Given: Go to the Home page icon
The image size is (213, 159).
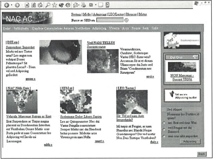Looking at the screenshot, I should pyautogui.click(x=40, y=5).
